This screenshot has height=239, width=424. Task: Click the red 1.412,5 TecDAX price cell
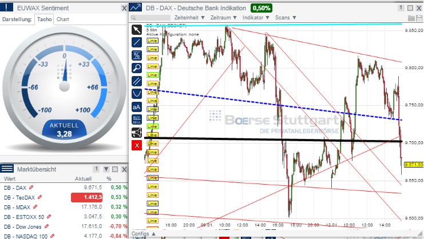[86, 197]
